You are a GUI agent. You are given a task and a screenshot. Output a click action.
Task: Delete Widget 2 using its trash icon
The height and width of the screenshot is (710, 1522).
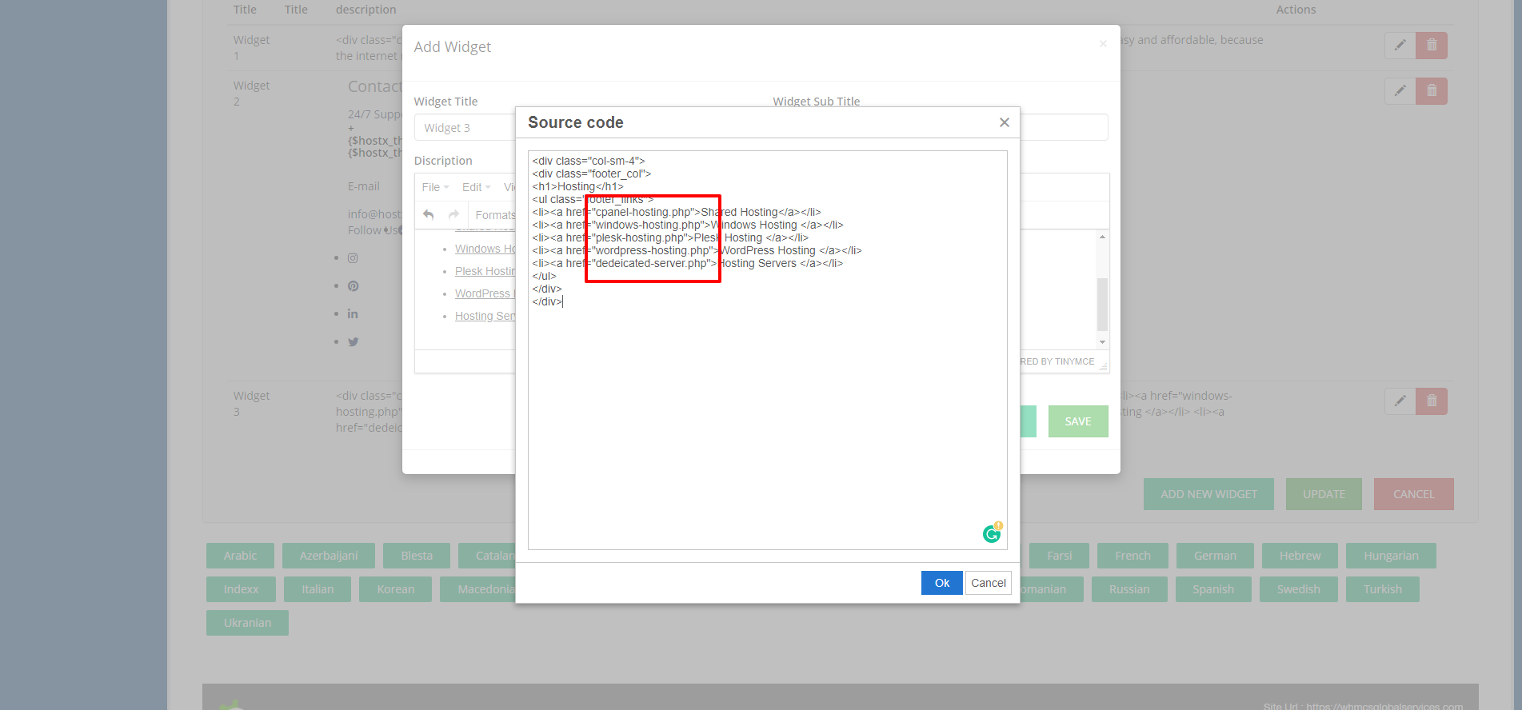1432,91
